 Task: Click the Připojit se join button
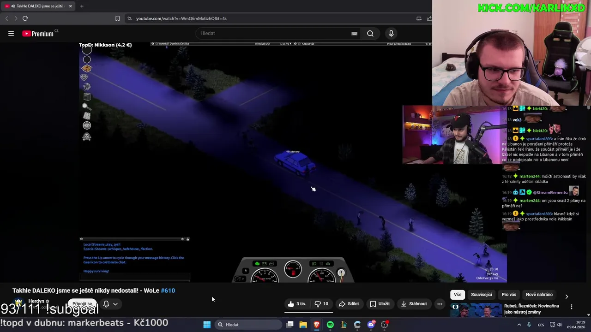pyautogui.click(x=82, y=304)
